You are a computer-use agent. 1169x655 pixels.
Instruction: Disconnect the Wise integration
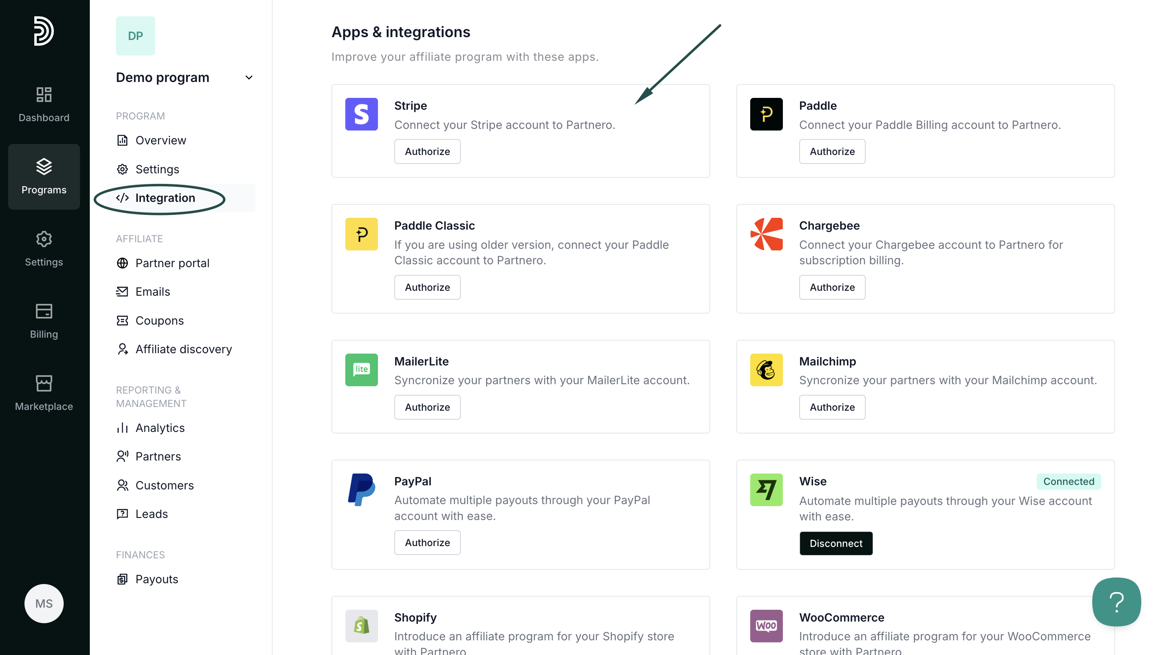pyautogui.click(x=836, y=543)
